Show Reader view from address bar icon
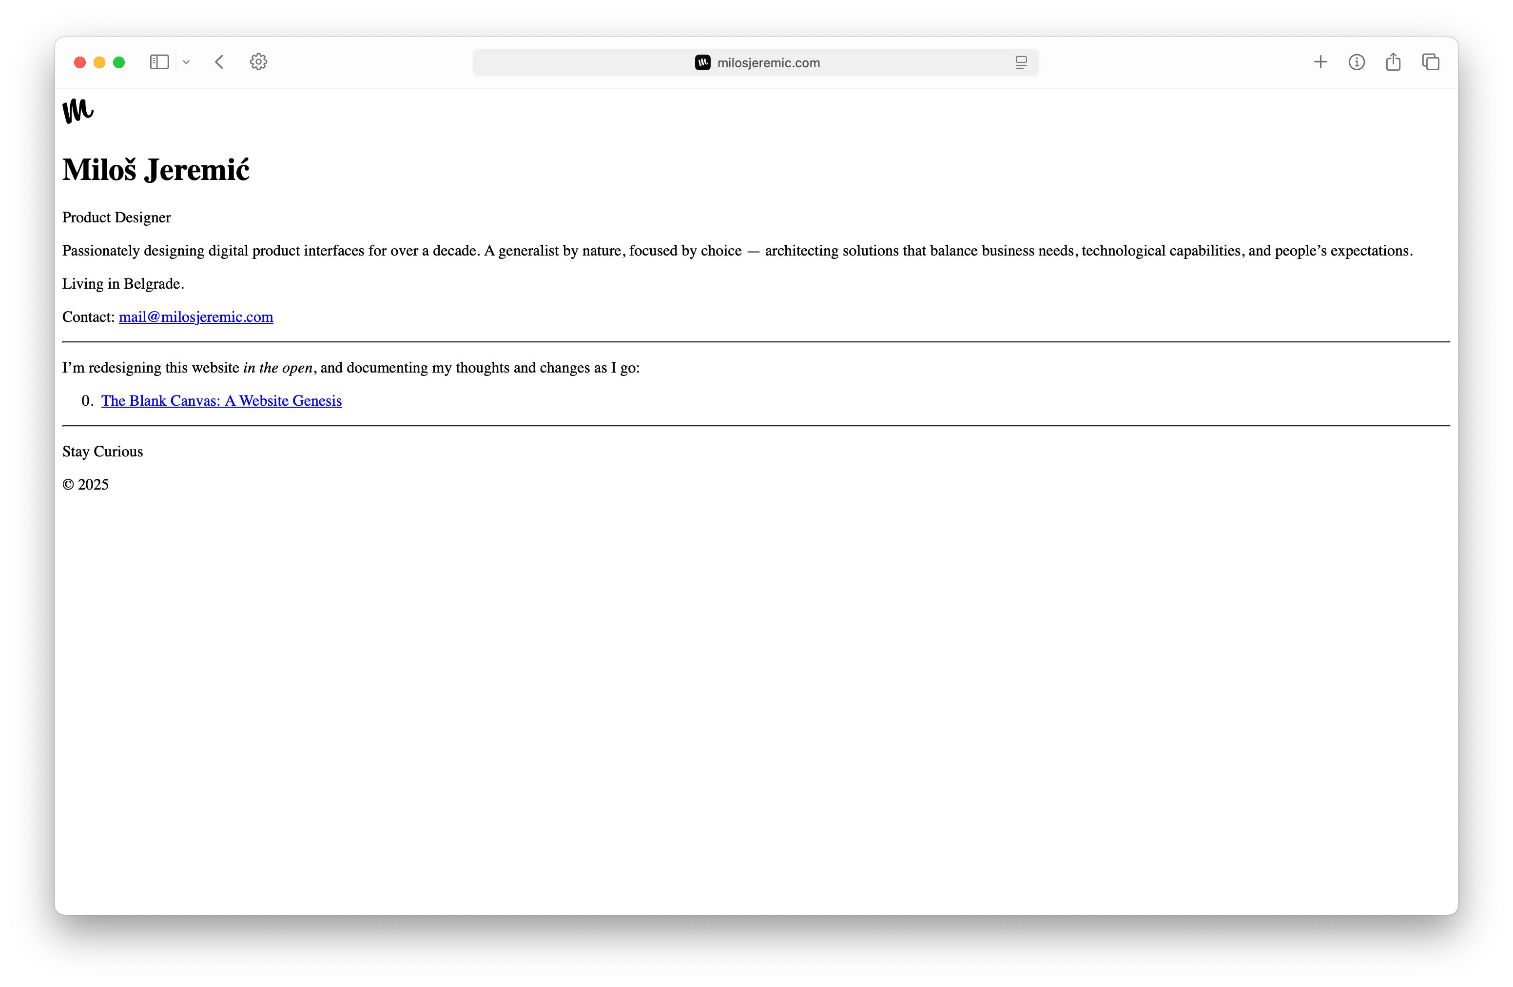The width and height of the screenshot is (1513, 987). 1021,62
